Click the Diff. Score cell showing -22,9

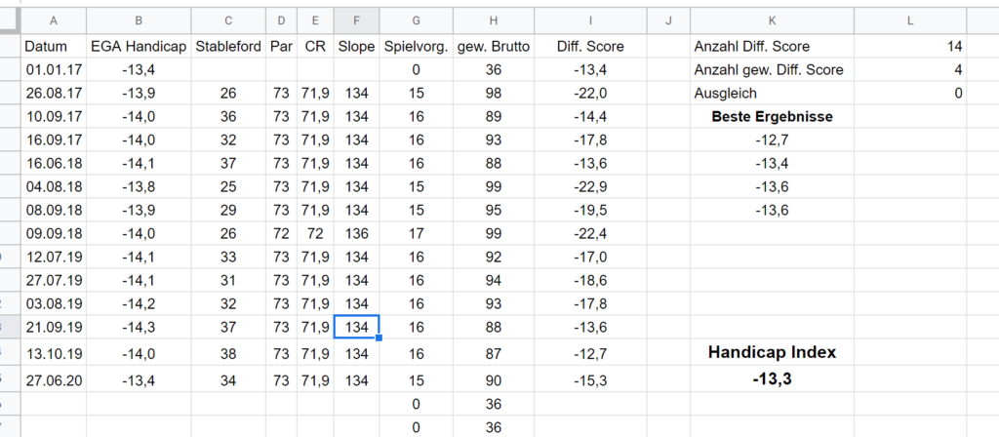590,186
